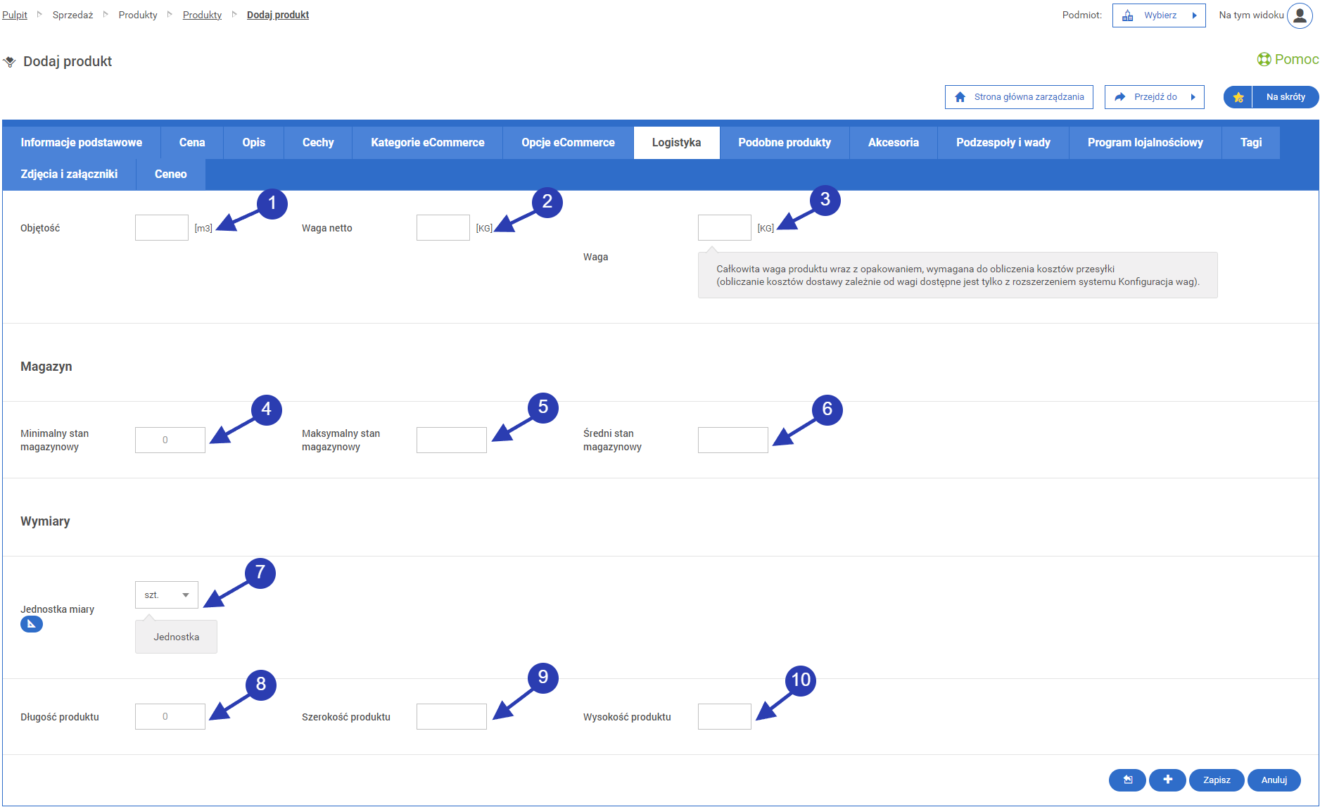Follow the Pulpit breadcrumb link
The height and width of the screenshot is (807, 1320).
point(15,15)
